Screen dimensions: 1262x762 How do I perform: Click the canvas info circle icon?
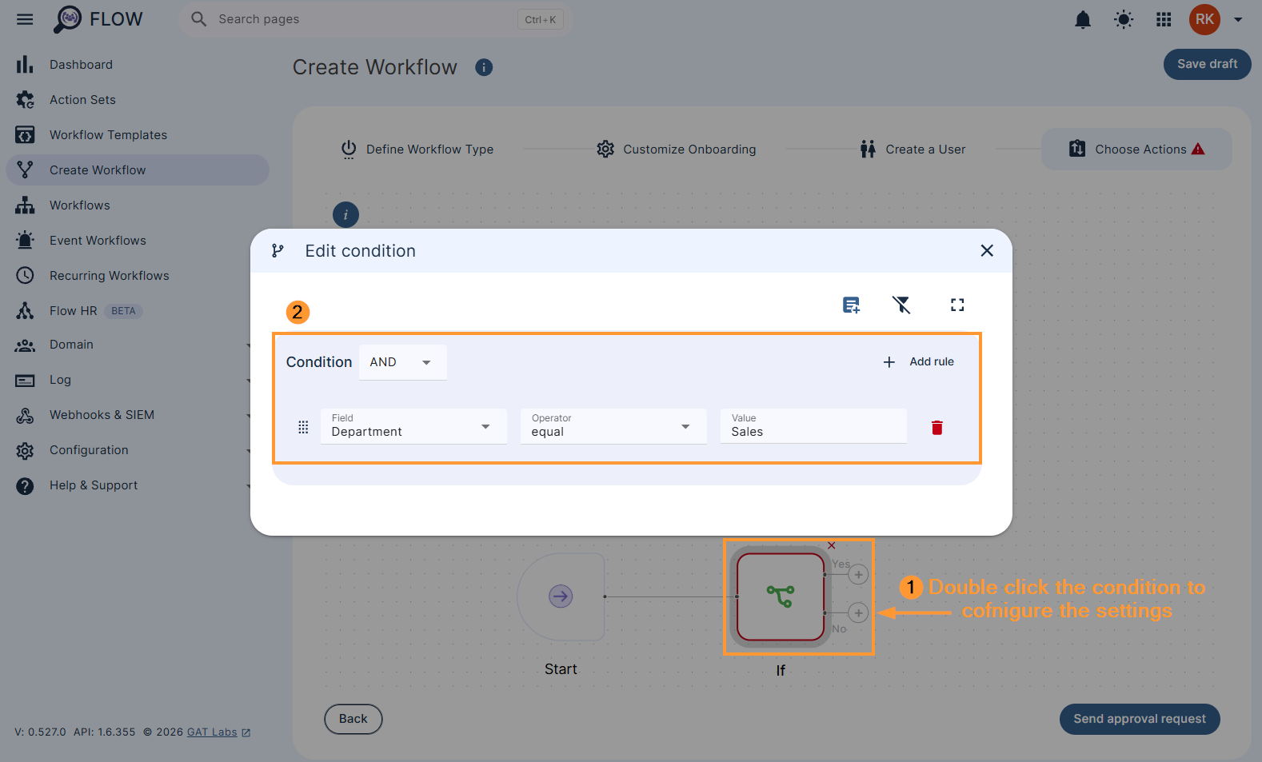(345, 214)
